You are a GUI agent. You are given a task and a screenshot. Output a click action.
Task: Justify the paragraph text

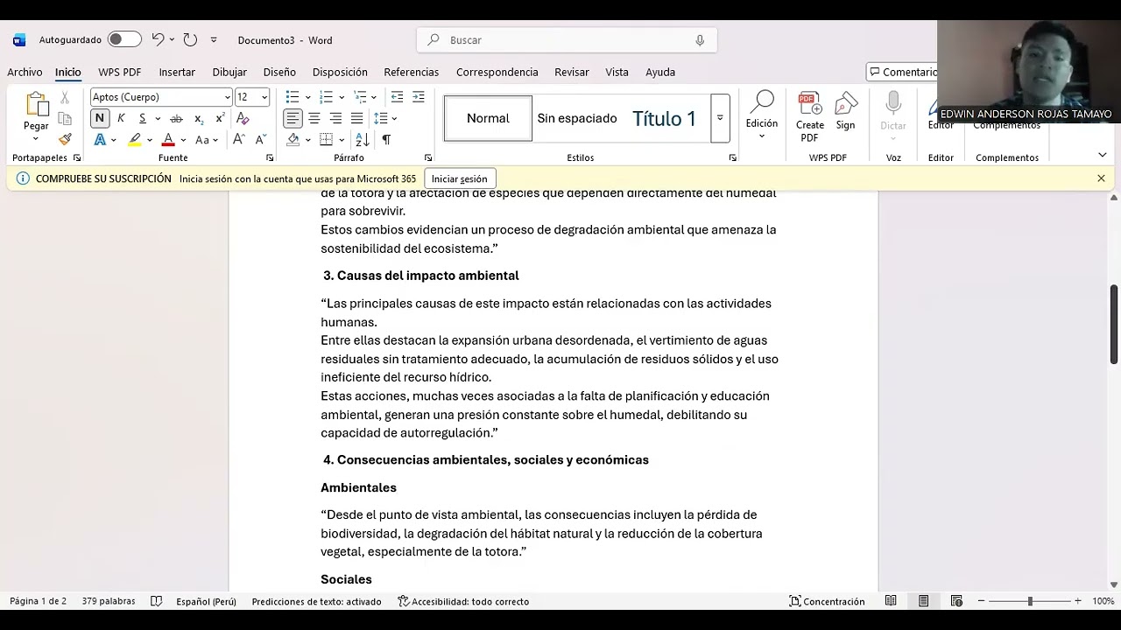pyautogui.click(x=357, y=118)
